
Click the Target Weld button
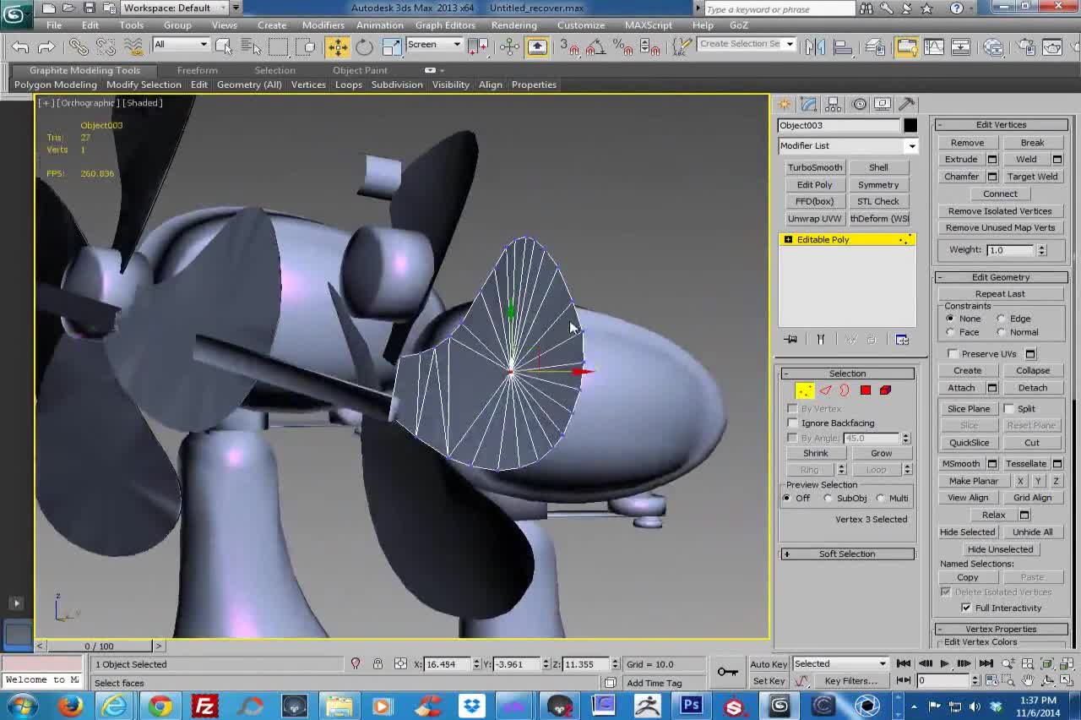[x=1032, y=177]
